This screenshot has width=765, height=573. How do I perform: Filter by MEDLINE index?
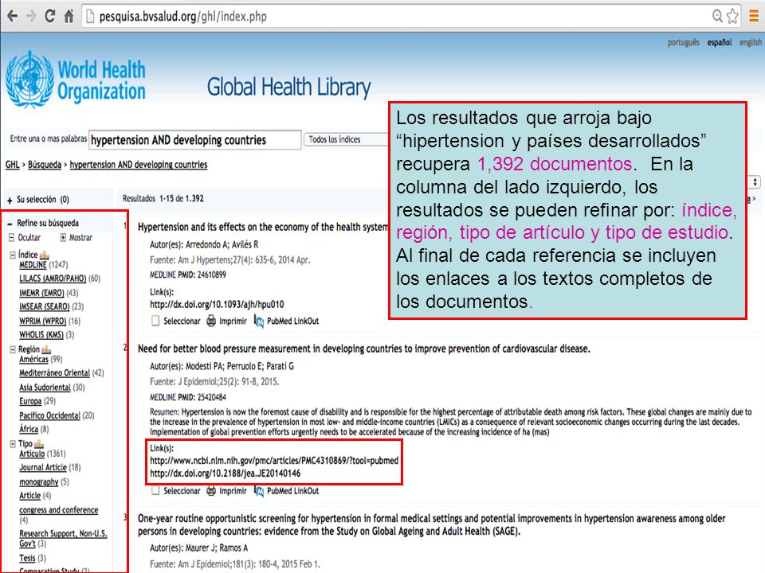(x=33, y=265)
